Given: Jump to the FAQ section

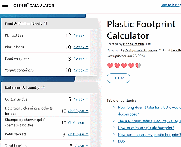Looking at the screenshot, I should (x=121, y=141).
